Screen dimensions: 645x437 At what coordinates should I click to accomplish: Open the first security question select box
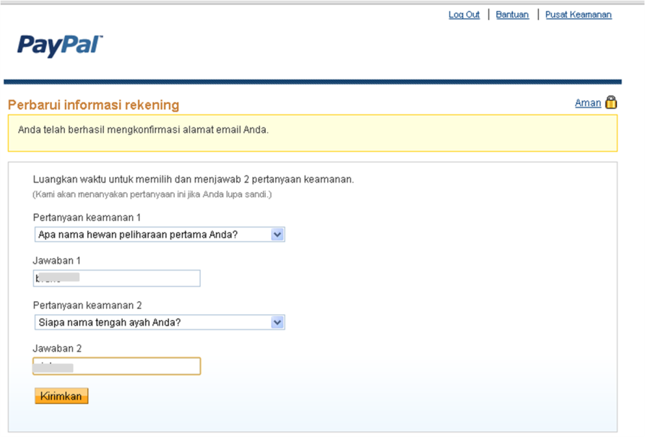[x=152, y=235]
